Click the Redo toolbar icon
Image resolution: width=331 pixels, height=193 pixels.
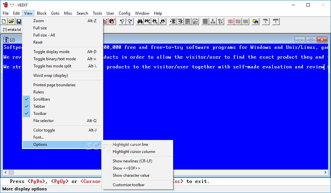point(130,21)
